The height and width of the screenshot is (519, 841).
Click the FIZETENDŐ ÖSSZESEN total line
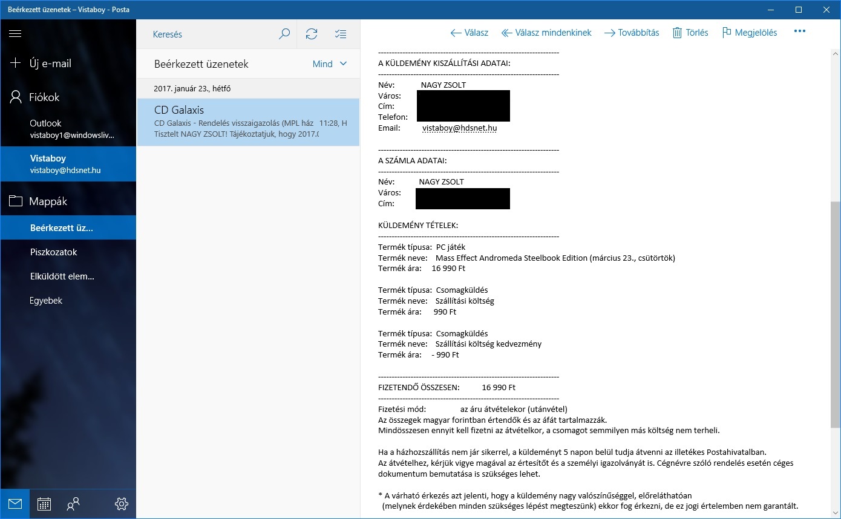pos(447,387)
